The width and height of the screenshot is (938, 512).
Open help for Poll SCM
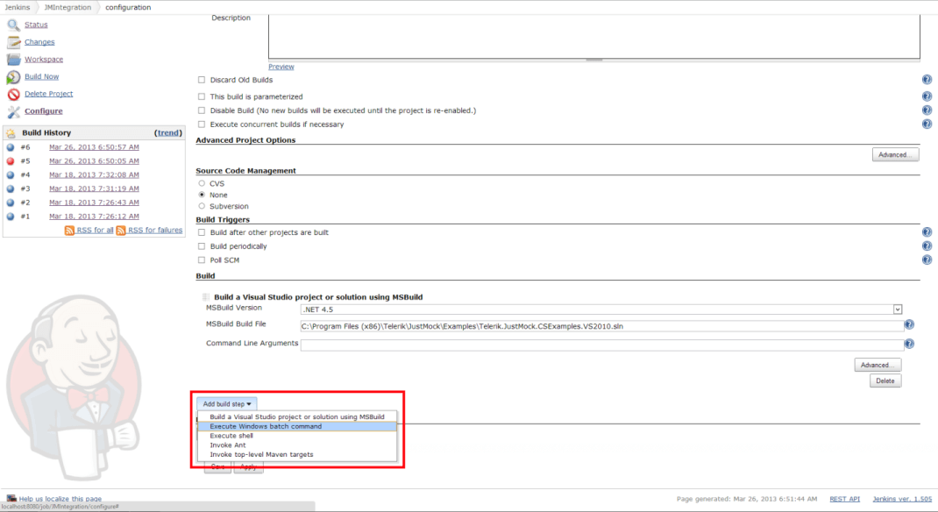tap(927, 260)
